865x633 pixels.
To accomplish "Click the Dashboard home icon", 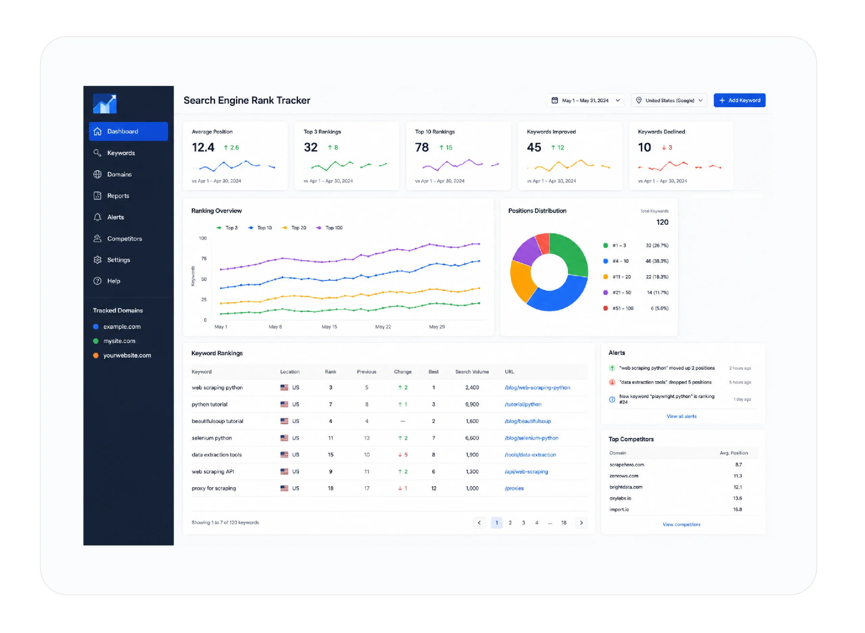I will [98, 131].
